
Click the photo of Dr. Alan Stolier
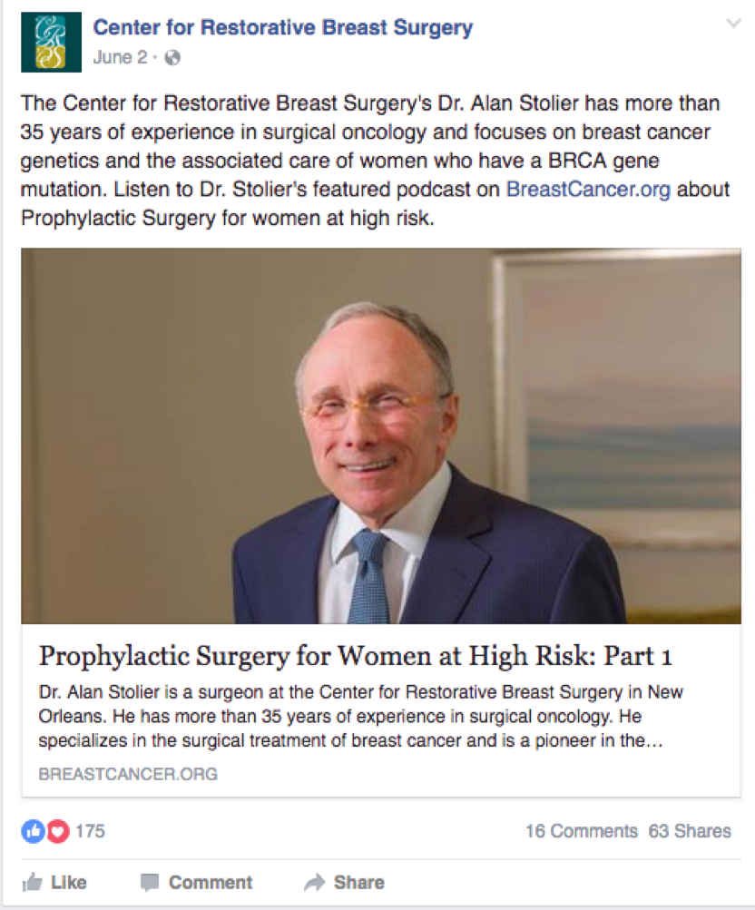pyautogui.click(x=381, y=435)
